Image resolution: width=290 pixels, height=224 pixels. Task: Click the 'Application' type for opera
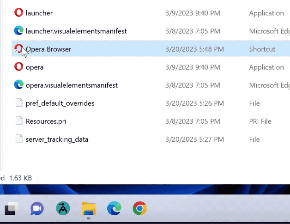click(x=266, y=67)
